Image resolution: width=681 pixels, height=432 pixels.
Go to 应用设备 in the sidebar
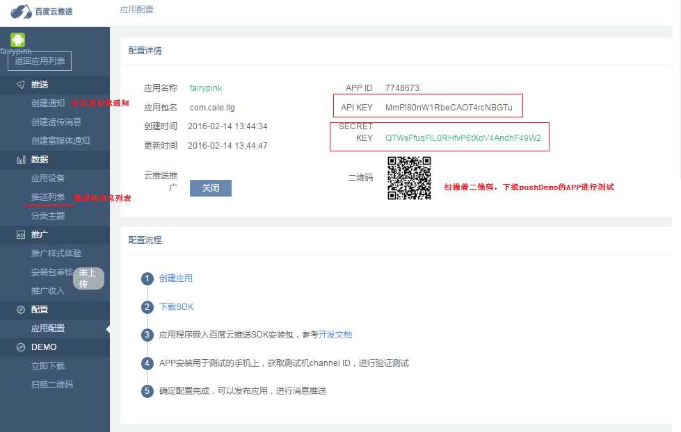tap(48, 178)
